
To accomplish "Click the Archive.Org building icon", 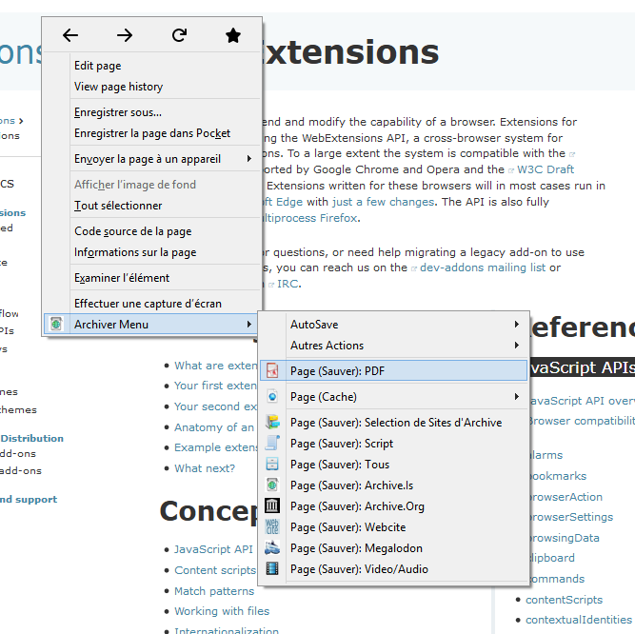I will pyautogui.click(x=272, y=506).
